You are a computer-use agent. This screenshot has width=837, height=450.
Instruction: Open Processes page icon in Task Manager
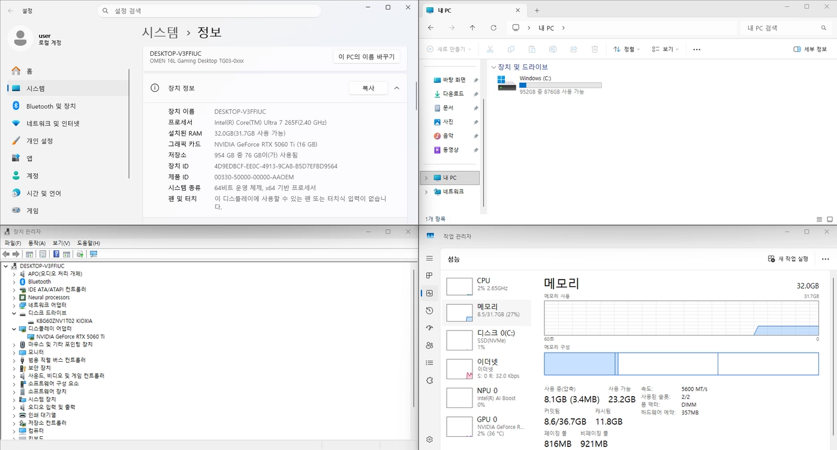click(x=429, y=275)
